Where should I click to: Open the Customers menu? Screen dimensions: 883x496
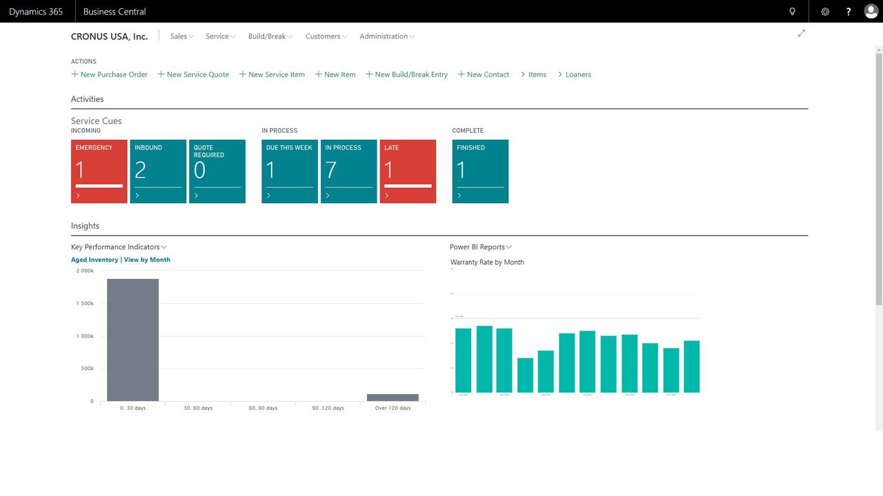tap(326, 37)
